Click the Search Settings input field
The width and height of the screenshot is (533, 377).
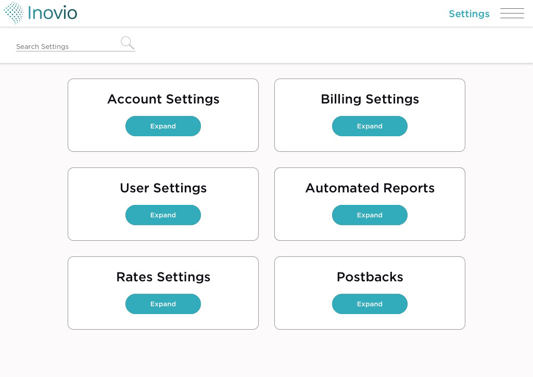(67, 46)
